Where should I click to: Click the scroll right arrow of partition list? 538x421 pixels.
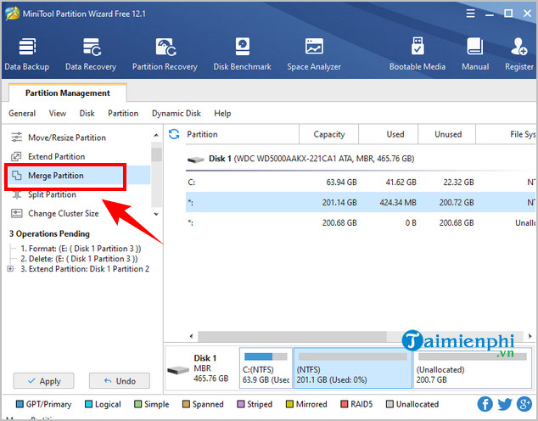(x=530, y=336)
